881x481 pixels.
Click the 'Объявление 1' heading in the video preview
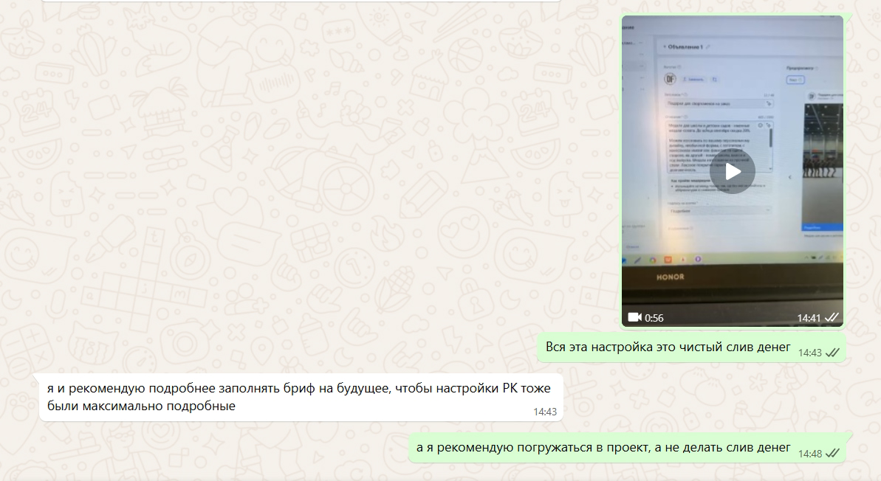(x=685, y=46)
